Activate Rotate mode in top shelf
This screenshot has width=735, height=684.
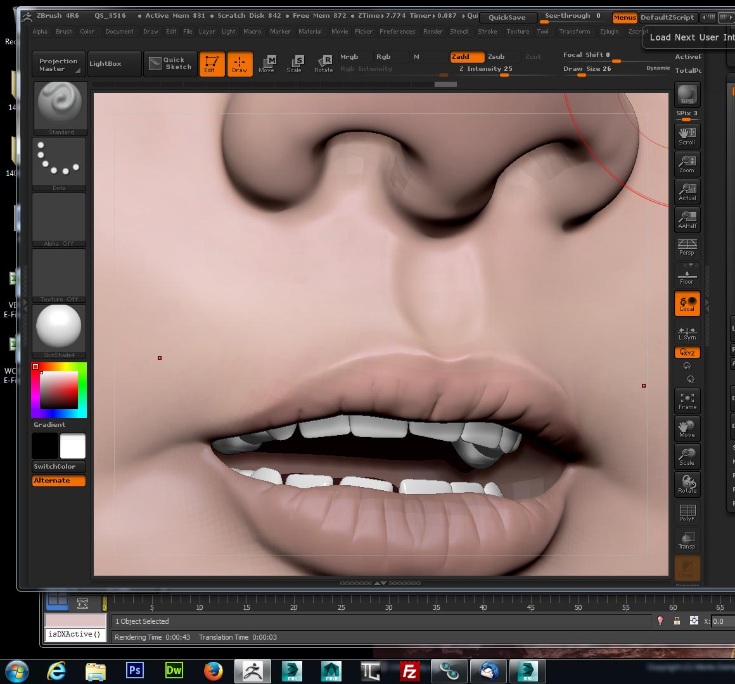pos(324,63)
